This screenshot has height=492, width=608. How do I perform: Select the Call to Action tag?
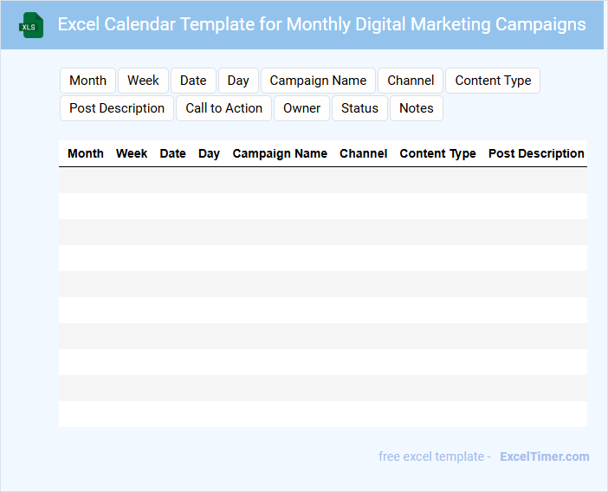pos(223,108)
